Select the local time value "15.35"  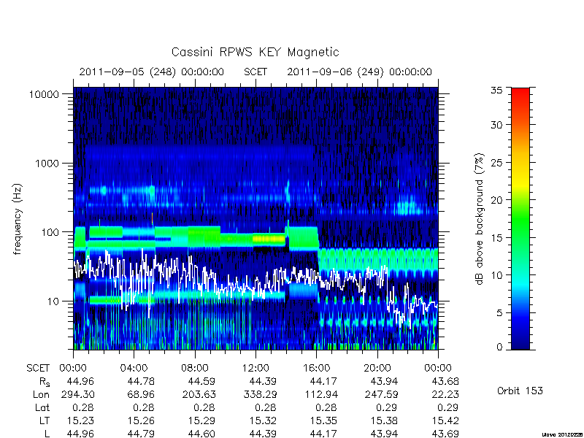click(x=323, y=420)
